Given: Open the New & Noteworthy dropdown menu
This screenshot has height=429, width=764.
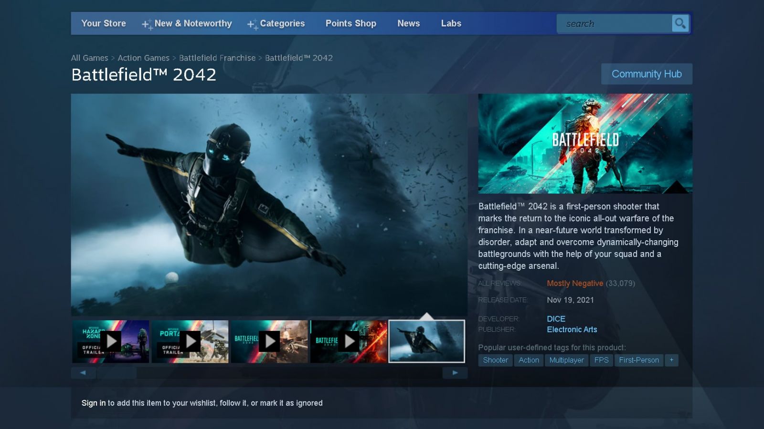Looking at the screenshot, I should (192, 23).
